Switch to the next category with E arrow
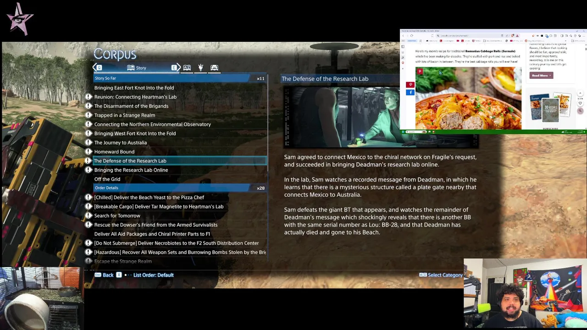 176,68
